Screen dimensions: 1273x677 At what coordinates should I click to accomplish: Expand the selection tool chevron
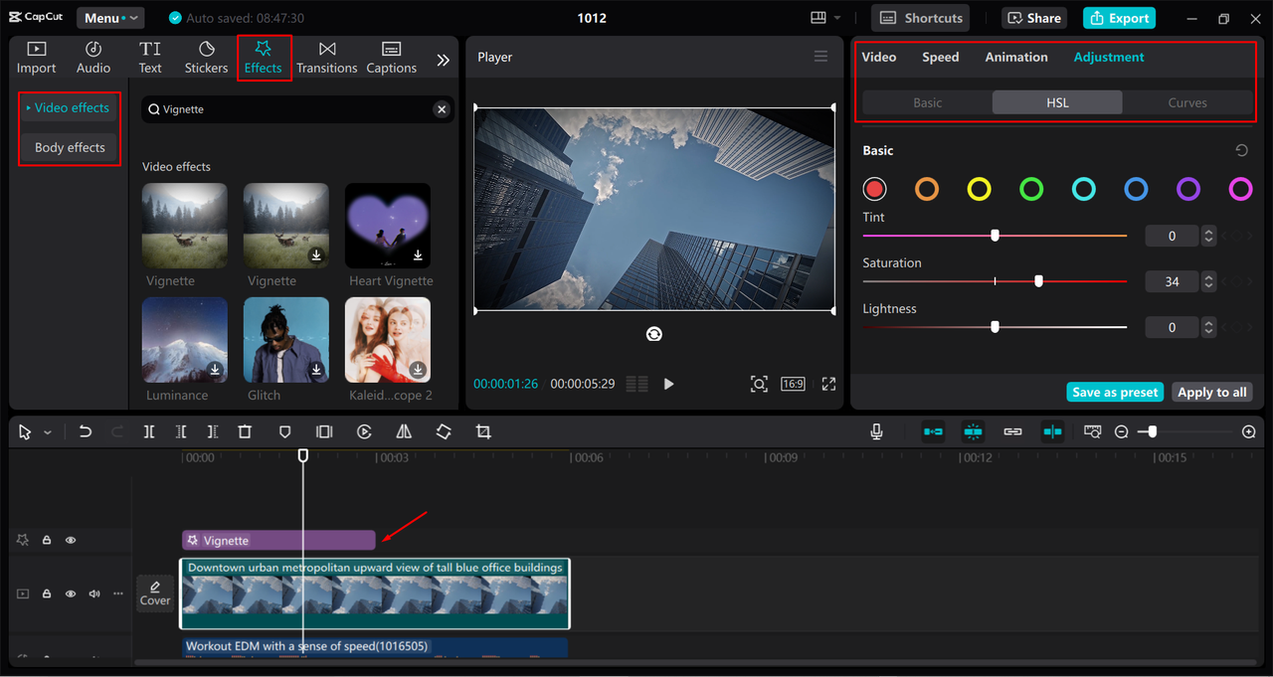click(x=47, y=432)
